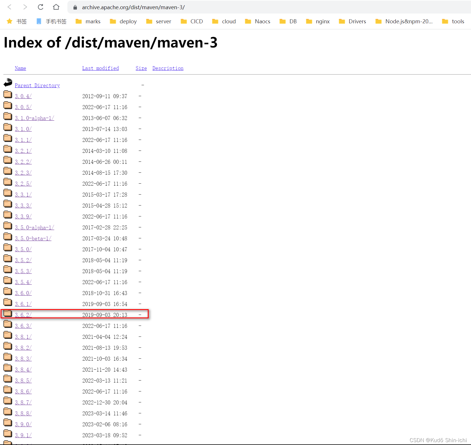Open the 3.1.1/ directory link
Screen dimensions: 471x445
pos(23,140)
